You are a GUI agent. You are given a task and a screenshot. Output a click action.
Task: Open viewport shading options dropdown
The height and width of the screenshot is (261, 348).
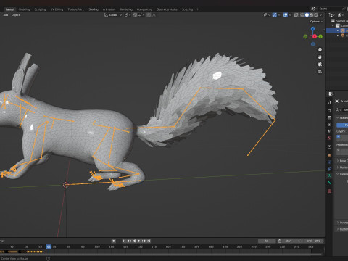[321, 15]
